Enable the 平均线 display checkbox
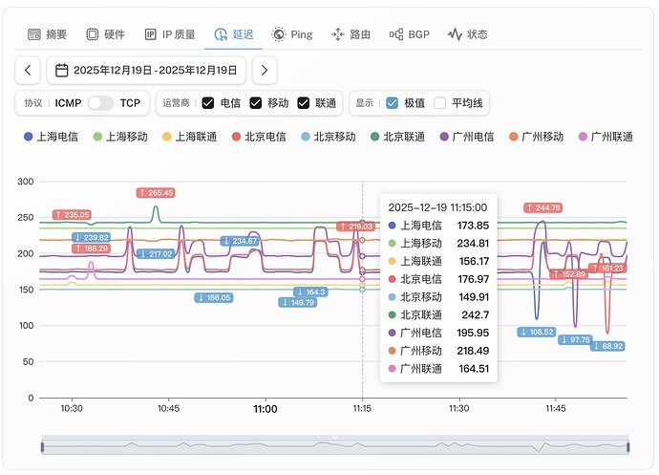The width and height of the screenshot is (659, 475). pos(439,103)
